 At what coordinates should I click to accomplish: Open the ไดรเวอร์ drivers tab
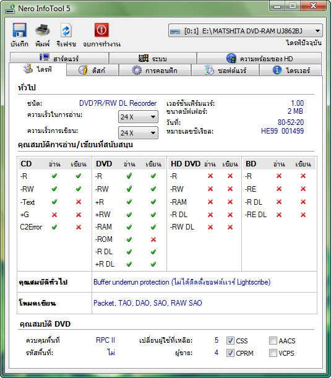pyautogui.click(x=291, y=70)
